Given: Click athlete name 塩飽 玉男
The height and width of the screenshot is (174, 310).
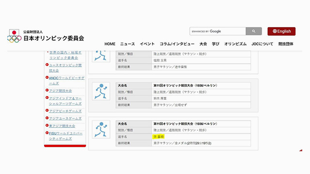Looking at the screenshot, I should click(x=160, y=60).
